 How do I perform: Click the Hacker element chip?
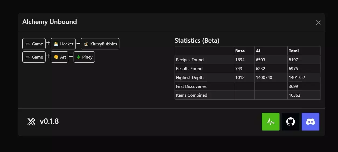click(63, 44)
